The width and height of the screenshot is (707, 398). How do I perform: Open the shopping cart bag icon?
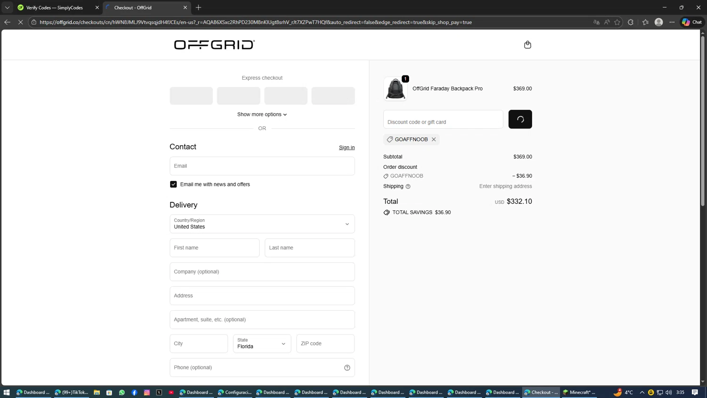(x=527, y=45)
